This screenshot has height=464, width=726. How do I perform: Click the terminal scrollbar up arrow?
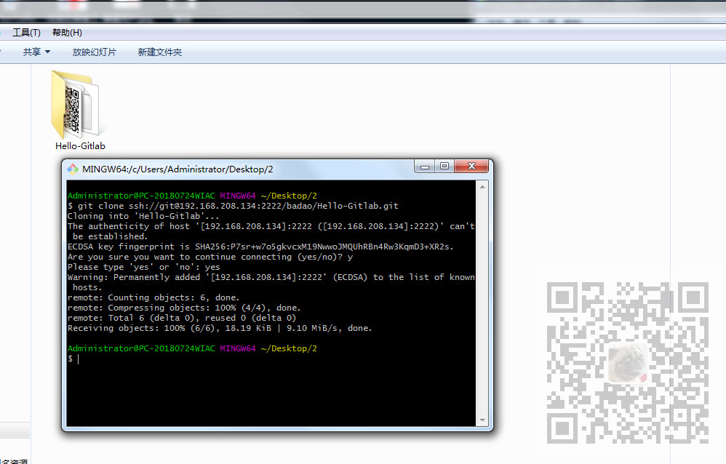[482, 187]
